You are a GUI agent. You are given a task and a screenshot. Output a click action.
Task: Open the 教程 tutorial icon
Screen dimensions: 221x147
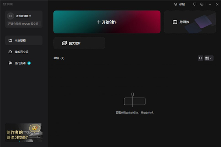click(176, 4)
